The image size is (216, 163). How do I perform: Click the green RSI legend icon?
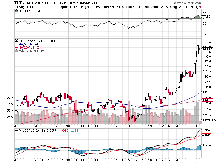click(16, 11)
